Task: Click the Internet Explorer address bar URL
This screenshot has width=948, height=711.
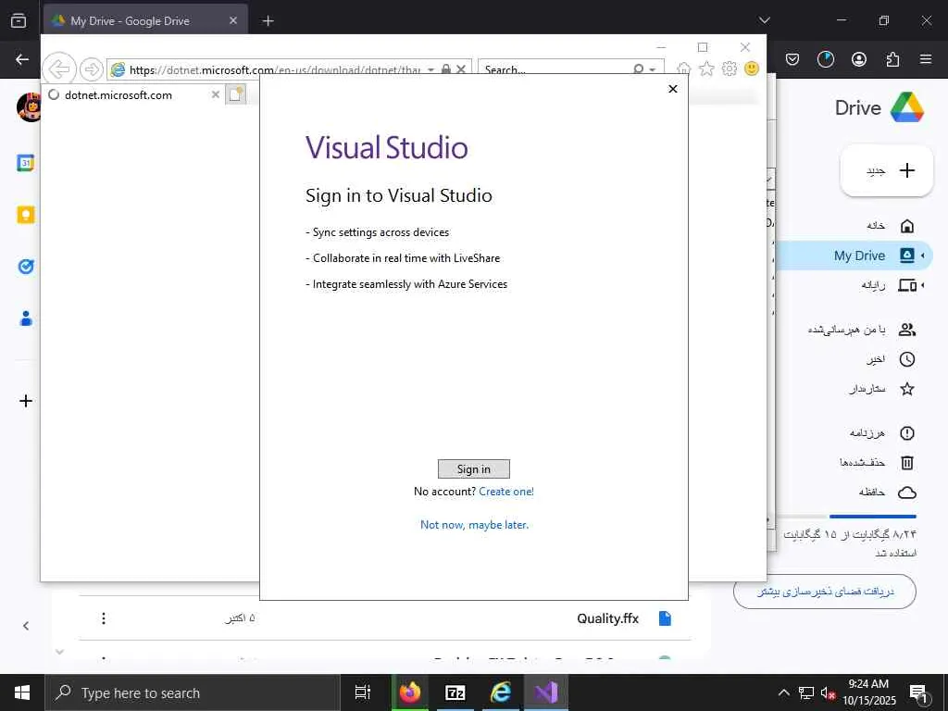Action: coord(274,69)
